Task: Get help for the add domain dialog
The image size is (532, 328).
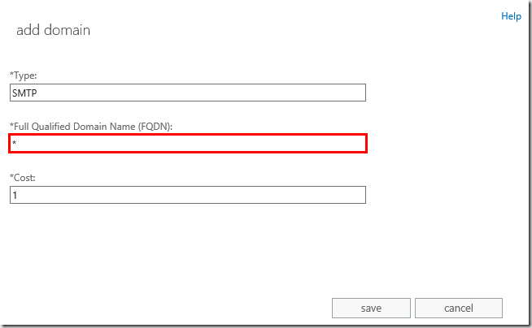Action: [511, 16]
